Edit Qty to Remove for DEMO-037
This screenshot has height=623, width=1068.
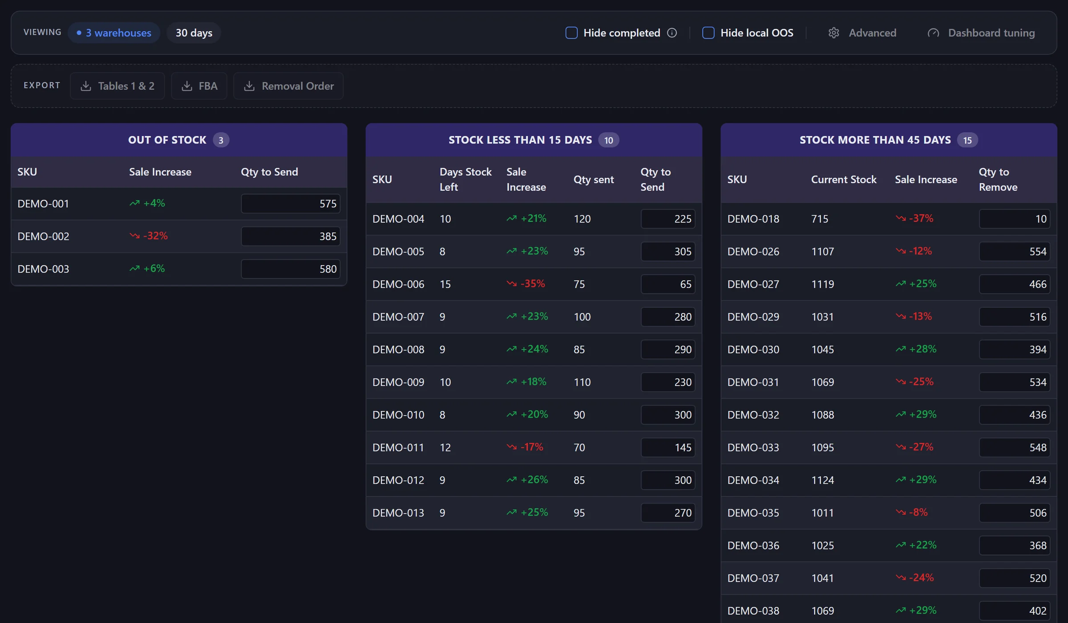click(1015, 578)
